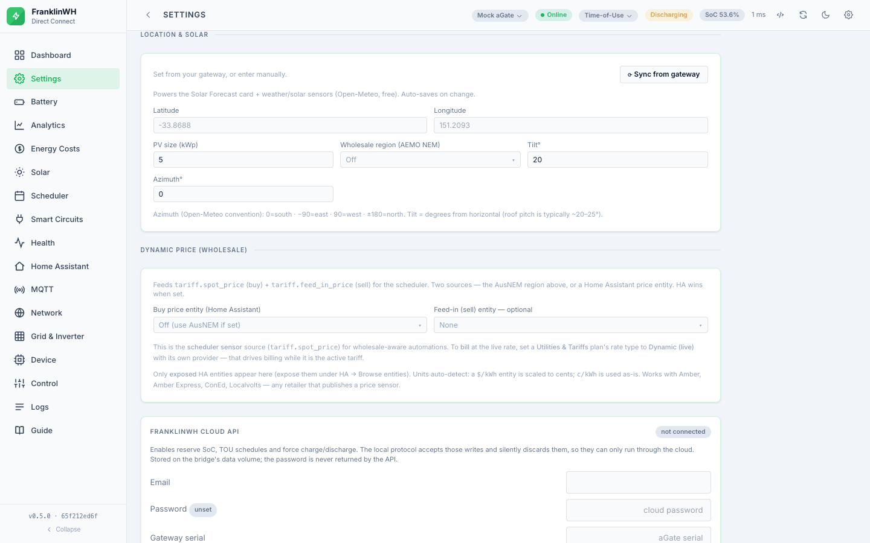Open the Control section
This screenshot has width=870, height=543.
(x=63, y=384)
